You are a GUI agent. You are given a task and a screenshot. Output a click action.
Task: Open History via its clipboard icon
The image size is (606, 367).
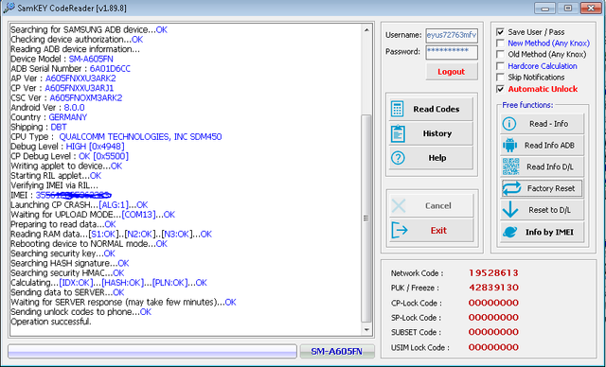pos(398,133)
